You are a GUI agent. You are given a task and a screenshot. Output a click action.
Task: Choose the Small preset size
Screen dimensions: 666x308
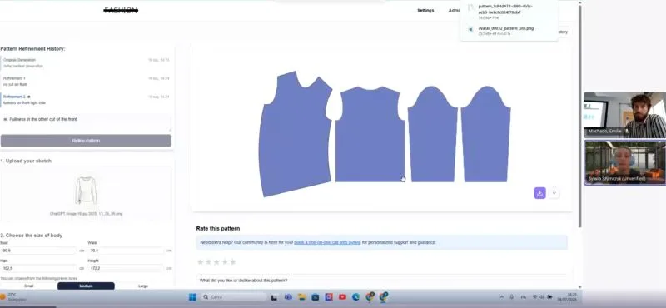[x=29, y=286]
